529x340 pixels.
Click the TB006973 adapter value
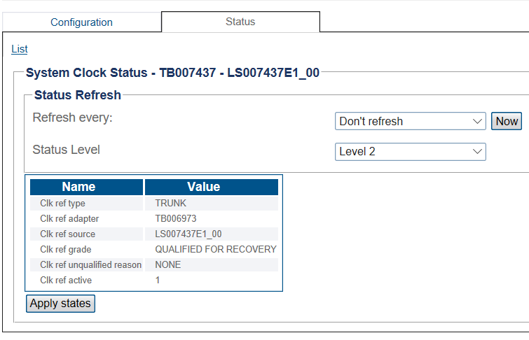click(x=175, y=219)
